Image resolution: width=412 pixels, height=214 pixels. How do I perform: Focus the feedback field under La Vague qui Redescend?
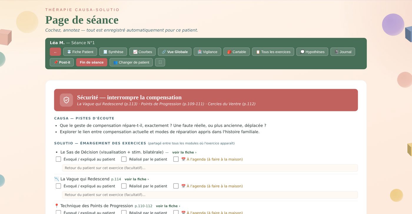click(x=210, y=195)
